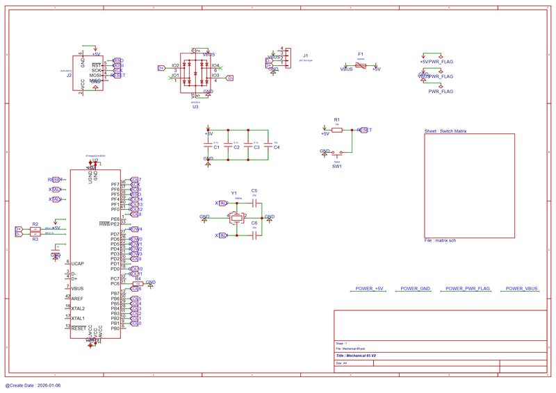This screenshot has height=393, width=556.
Task: Click the SW1 reference designator text
Action: click(x=337, y=166)
